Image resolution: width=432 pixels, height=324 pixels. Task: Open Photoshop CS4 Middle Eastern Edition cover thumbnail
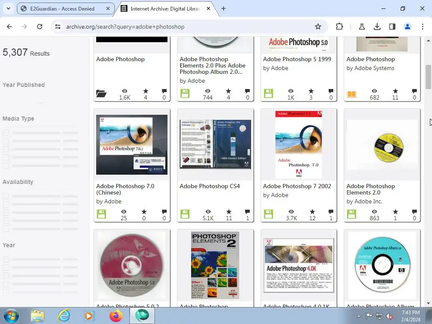[216, 144]
